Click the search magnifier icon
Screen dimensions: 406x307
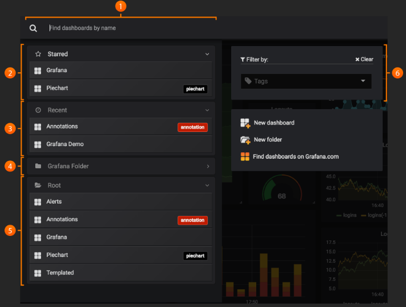coord(34,28)
